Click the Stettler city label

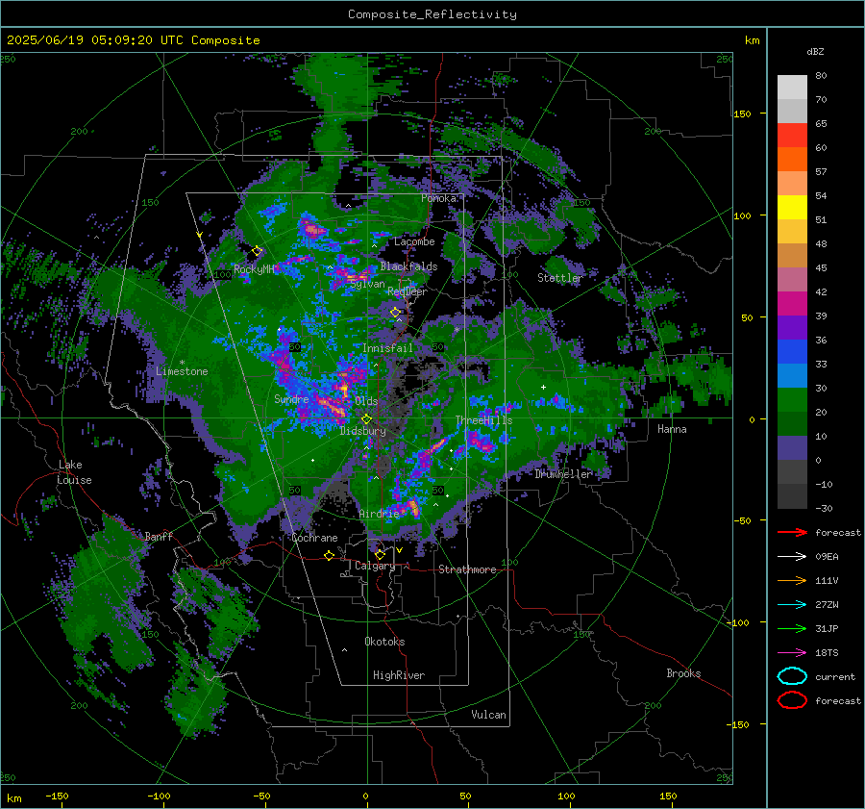[x=560, y=278]
